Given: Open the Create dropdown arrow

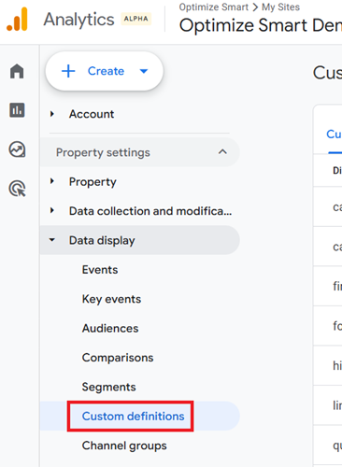Looking at the screenshot, I should (144, 71).
